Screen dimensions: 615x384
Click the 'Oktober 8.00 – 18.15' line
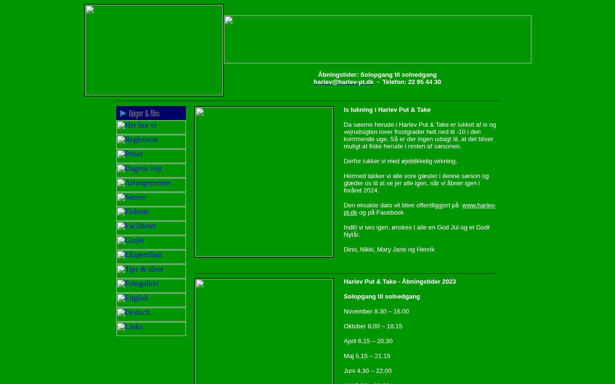[373, 326]
